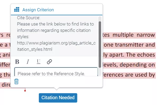Click the Citation Needed button
Image resolution: width=159 pixels, height=105 pixels.
[58, 98]
